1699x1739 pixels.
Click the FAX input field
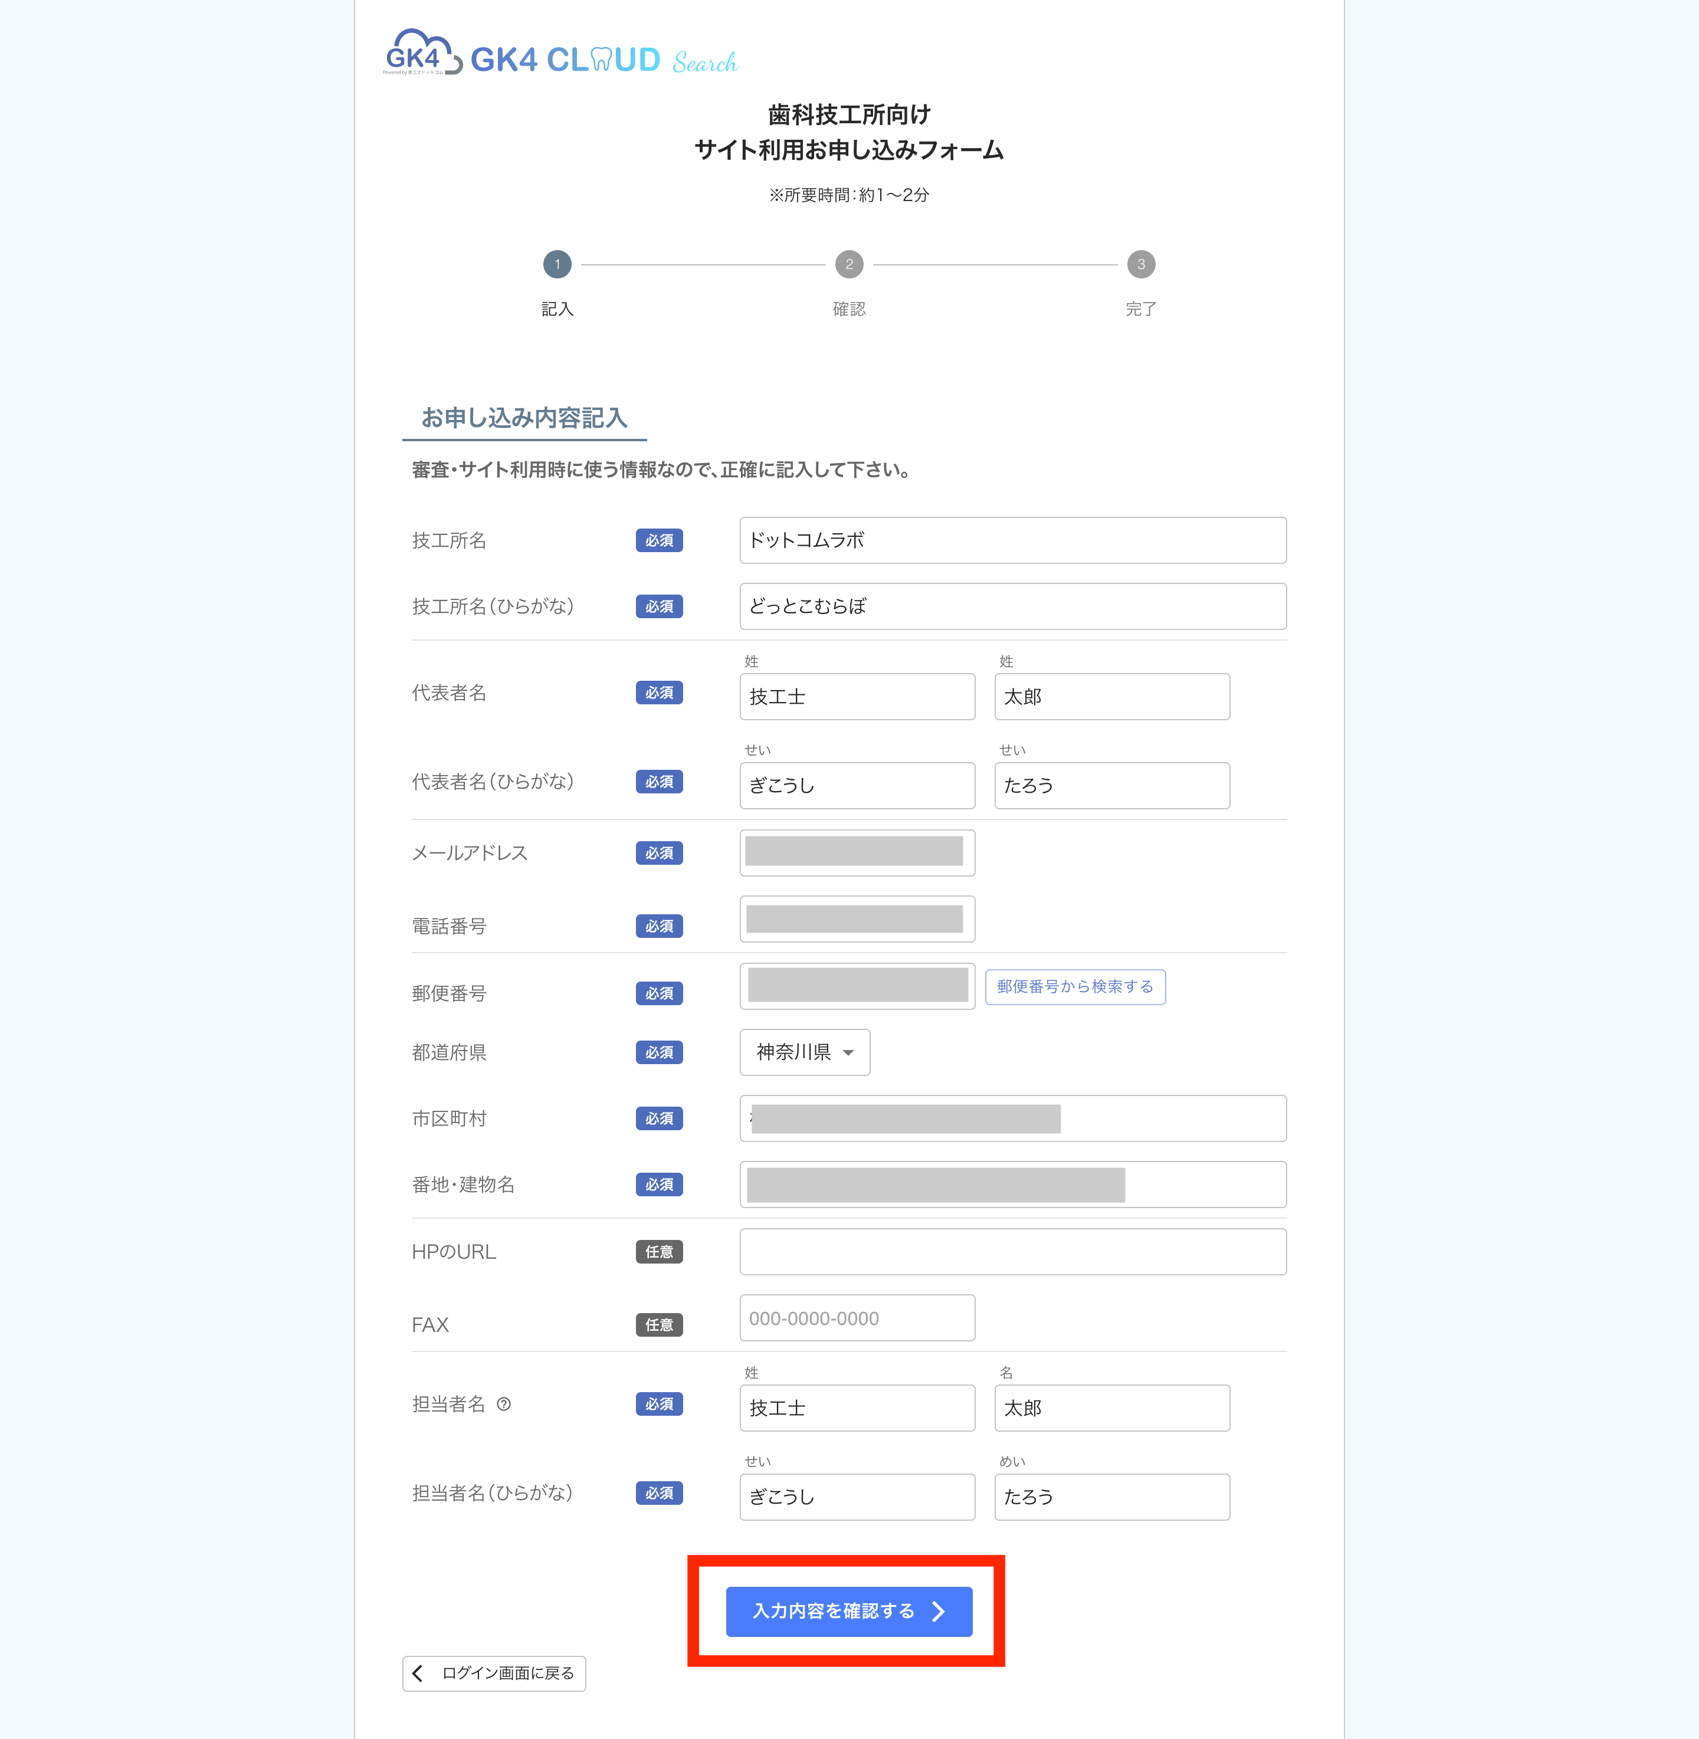(x=857, y=1318)
